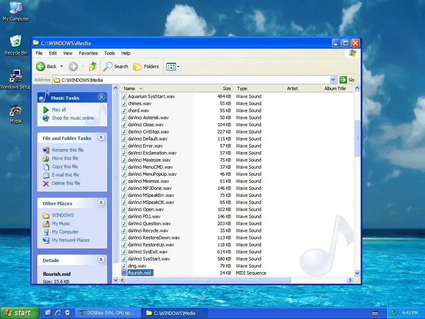Go to the WINDOWS folder link
Viewport: 425px width, 319px height.
[63, 215]
